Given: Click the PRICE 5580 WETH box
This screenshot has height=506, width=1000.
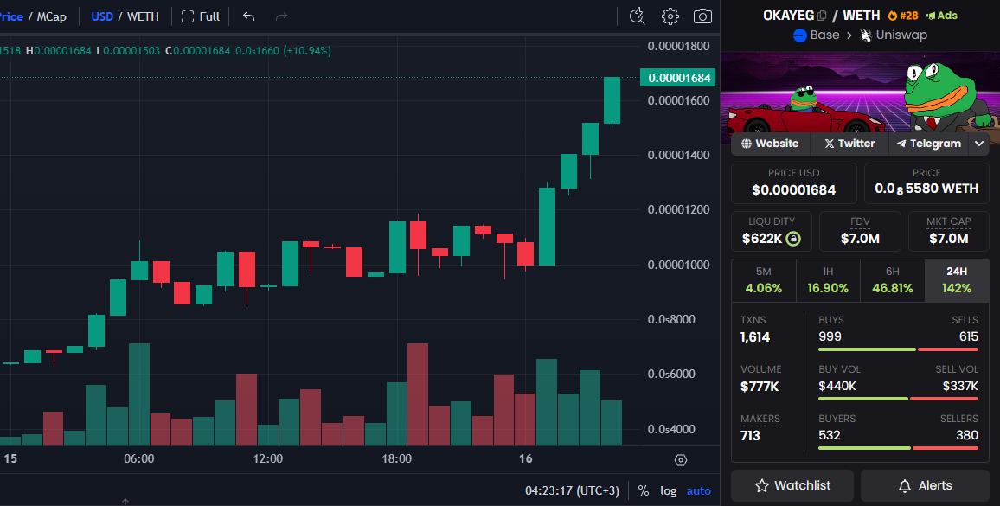Looking at the screenshot, I should point(926,183).
